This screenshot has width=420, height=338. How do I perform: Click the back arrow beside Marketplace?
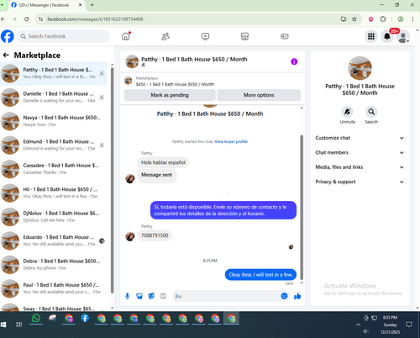6,55
